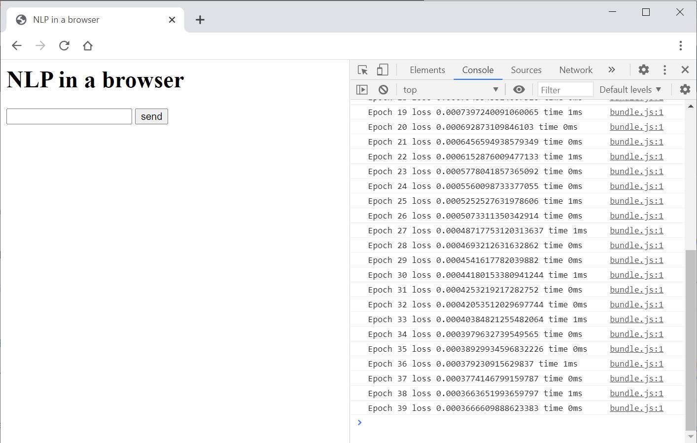Open bundle.js:1 link for Epoch 22
The image size is (697, 443).
pos(636,156)
